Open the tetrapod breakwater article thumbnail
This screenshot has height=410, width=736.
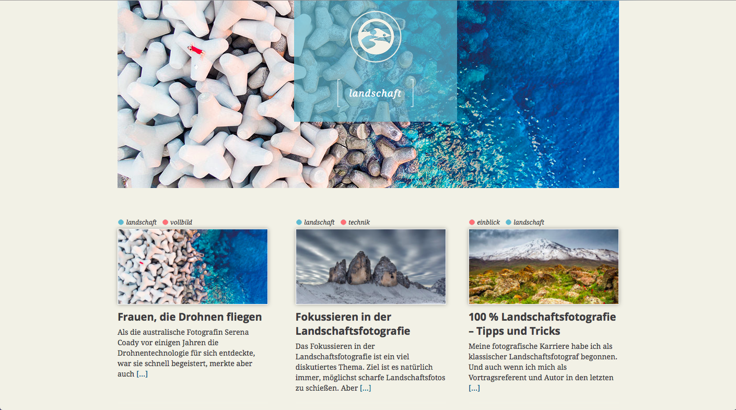point(193,266)
